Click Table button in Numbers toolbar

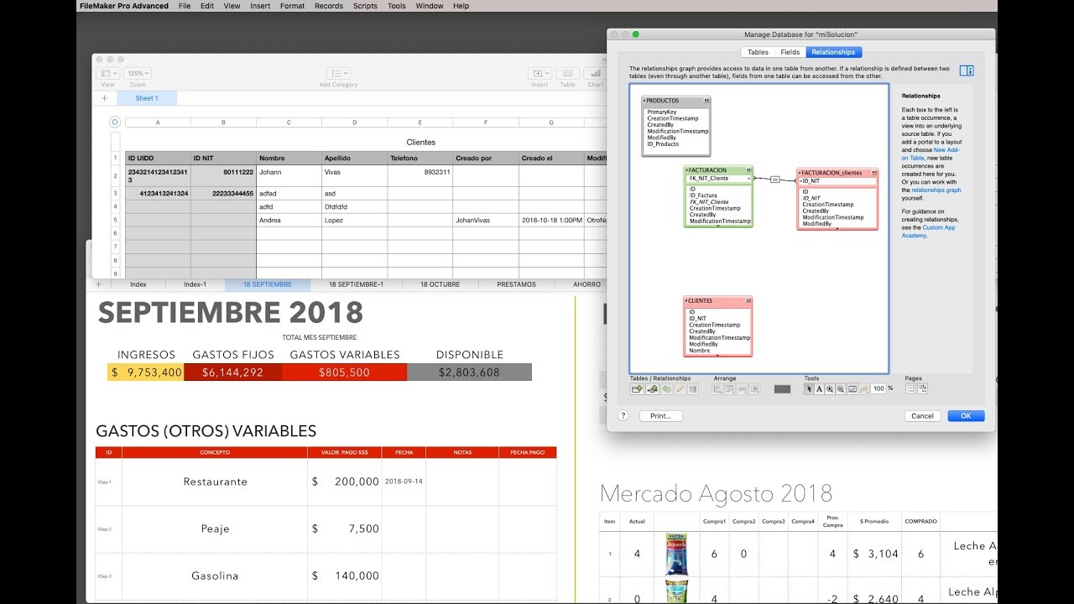tap(567, 74)
